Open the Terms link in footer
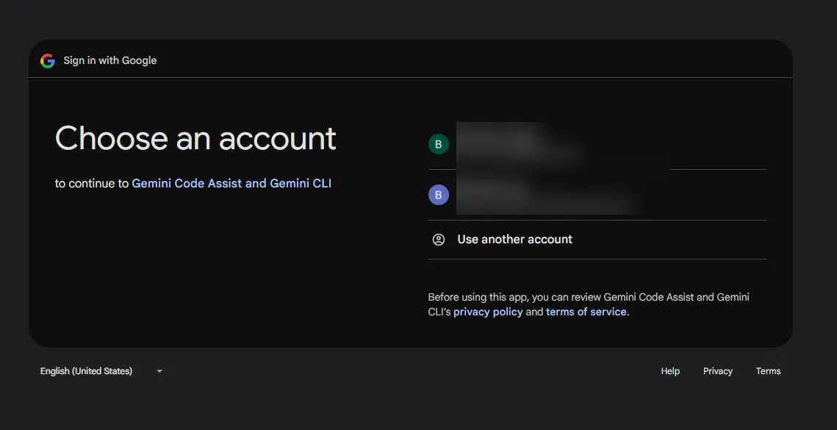This screenshot has height=430, width=837. point(768,371)
